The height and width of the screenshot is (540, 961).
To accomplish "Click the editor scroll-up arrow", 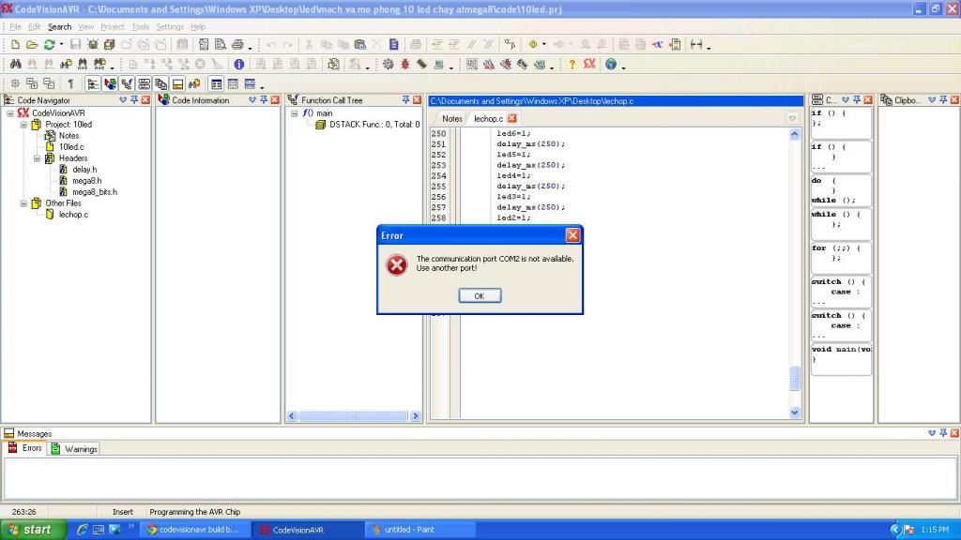I will click(x=795, y=134).
